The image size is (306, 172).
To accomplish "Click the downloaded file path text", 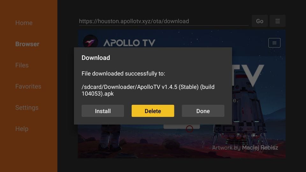I will pyautogui.click(x=148, y=90).
